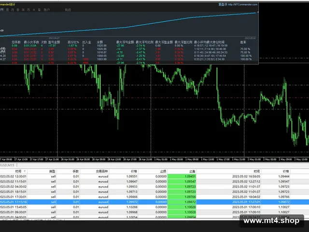Select trade row opened 2023.05.02 11:15:01
The width and height of the screenshot is (309, 232).
pos(154,182)
